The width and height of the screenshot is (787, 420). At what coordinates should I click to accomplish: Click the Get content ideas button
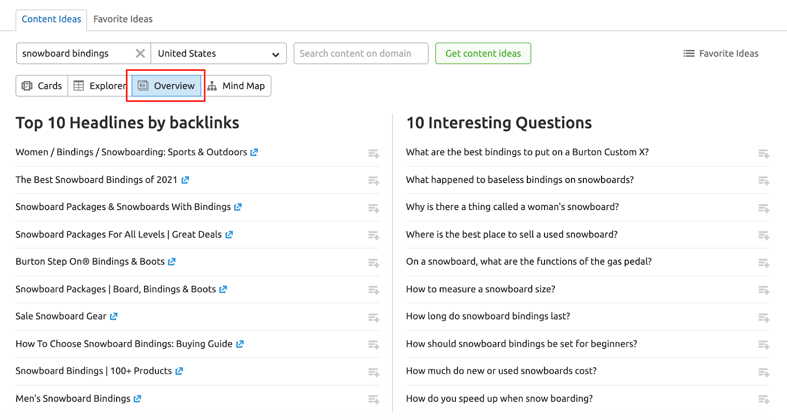click(x=483, y=54)
